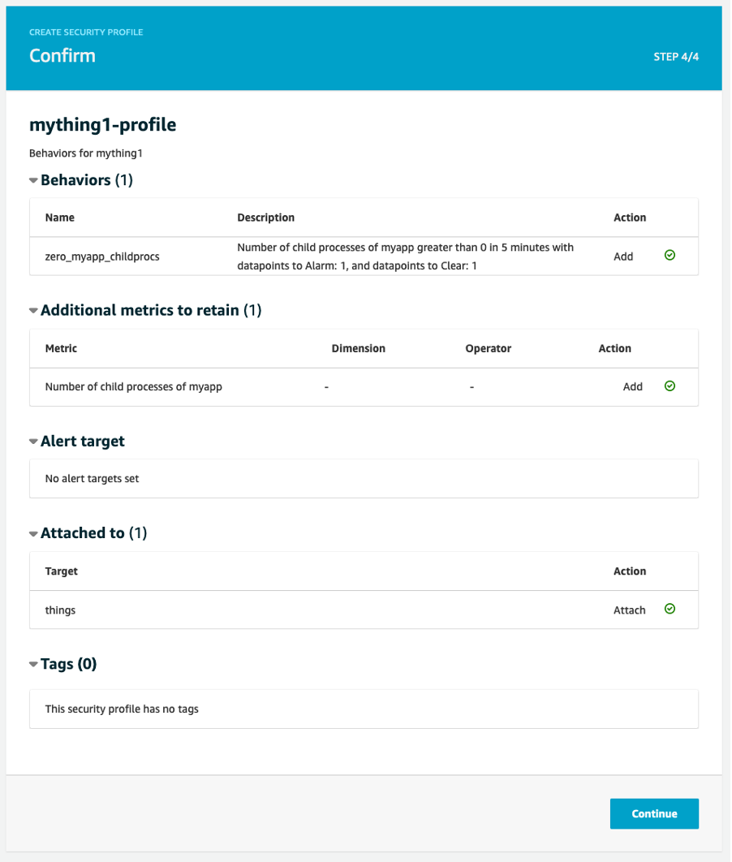The height and width of the screenshot is (862, 732).
Task: Click the Dimension column header
Action: coord(359,348)
